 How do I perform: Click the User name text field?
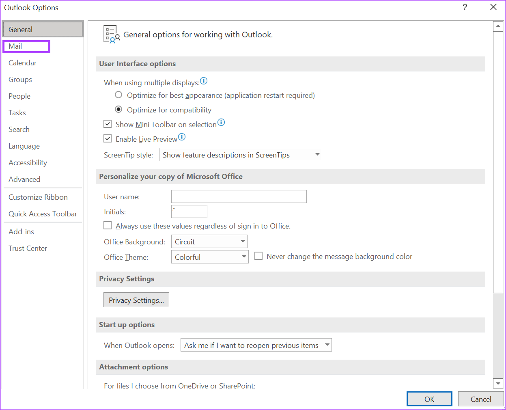coord(239,196)
